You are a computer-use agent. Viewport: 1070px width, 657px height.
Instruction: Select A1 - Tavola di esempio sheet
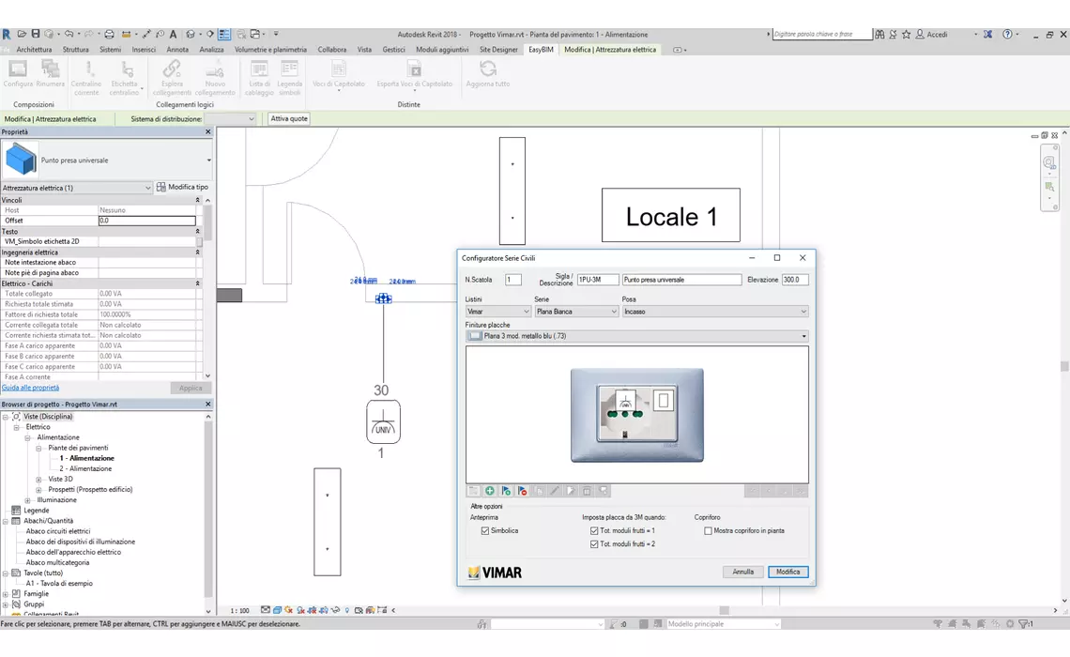point(59,584)
